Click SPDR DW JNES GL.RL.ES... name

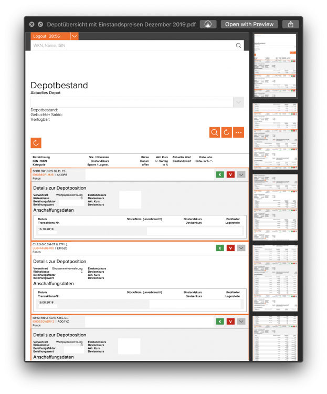pos(50,171)
